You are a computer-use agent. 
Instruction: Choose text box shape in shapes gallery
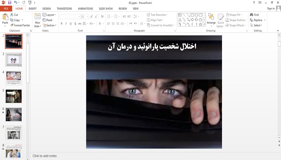click(180, 15)
